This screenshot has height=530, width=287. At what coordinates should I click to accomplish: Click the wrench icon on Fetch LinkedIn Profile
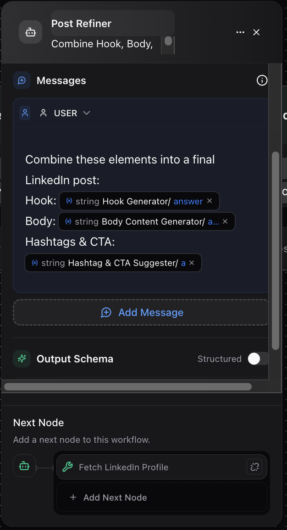68,467
